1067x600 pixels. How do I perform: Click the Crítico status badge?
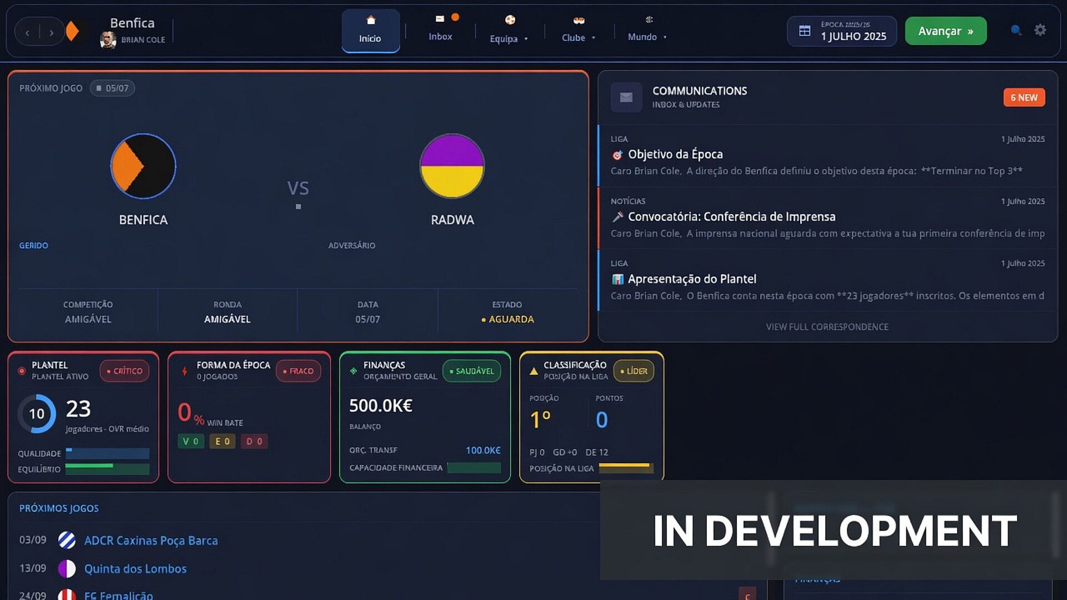[x=124, y=371]
